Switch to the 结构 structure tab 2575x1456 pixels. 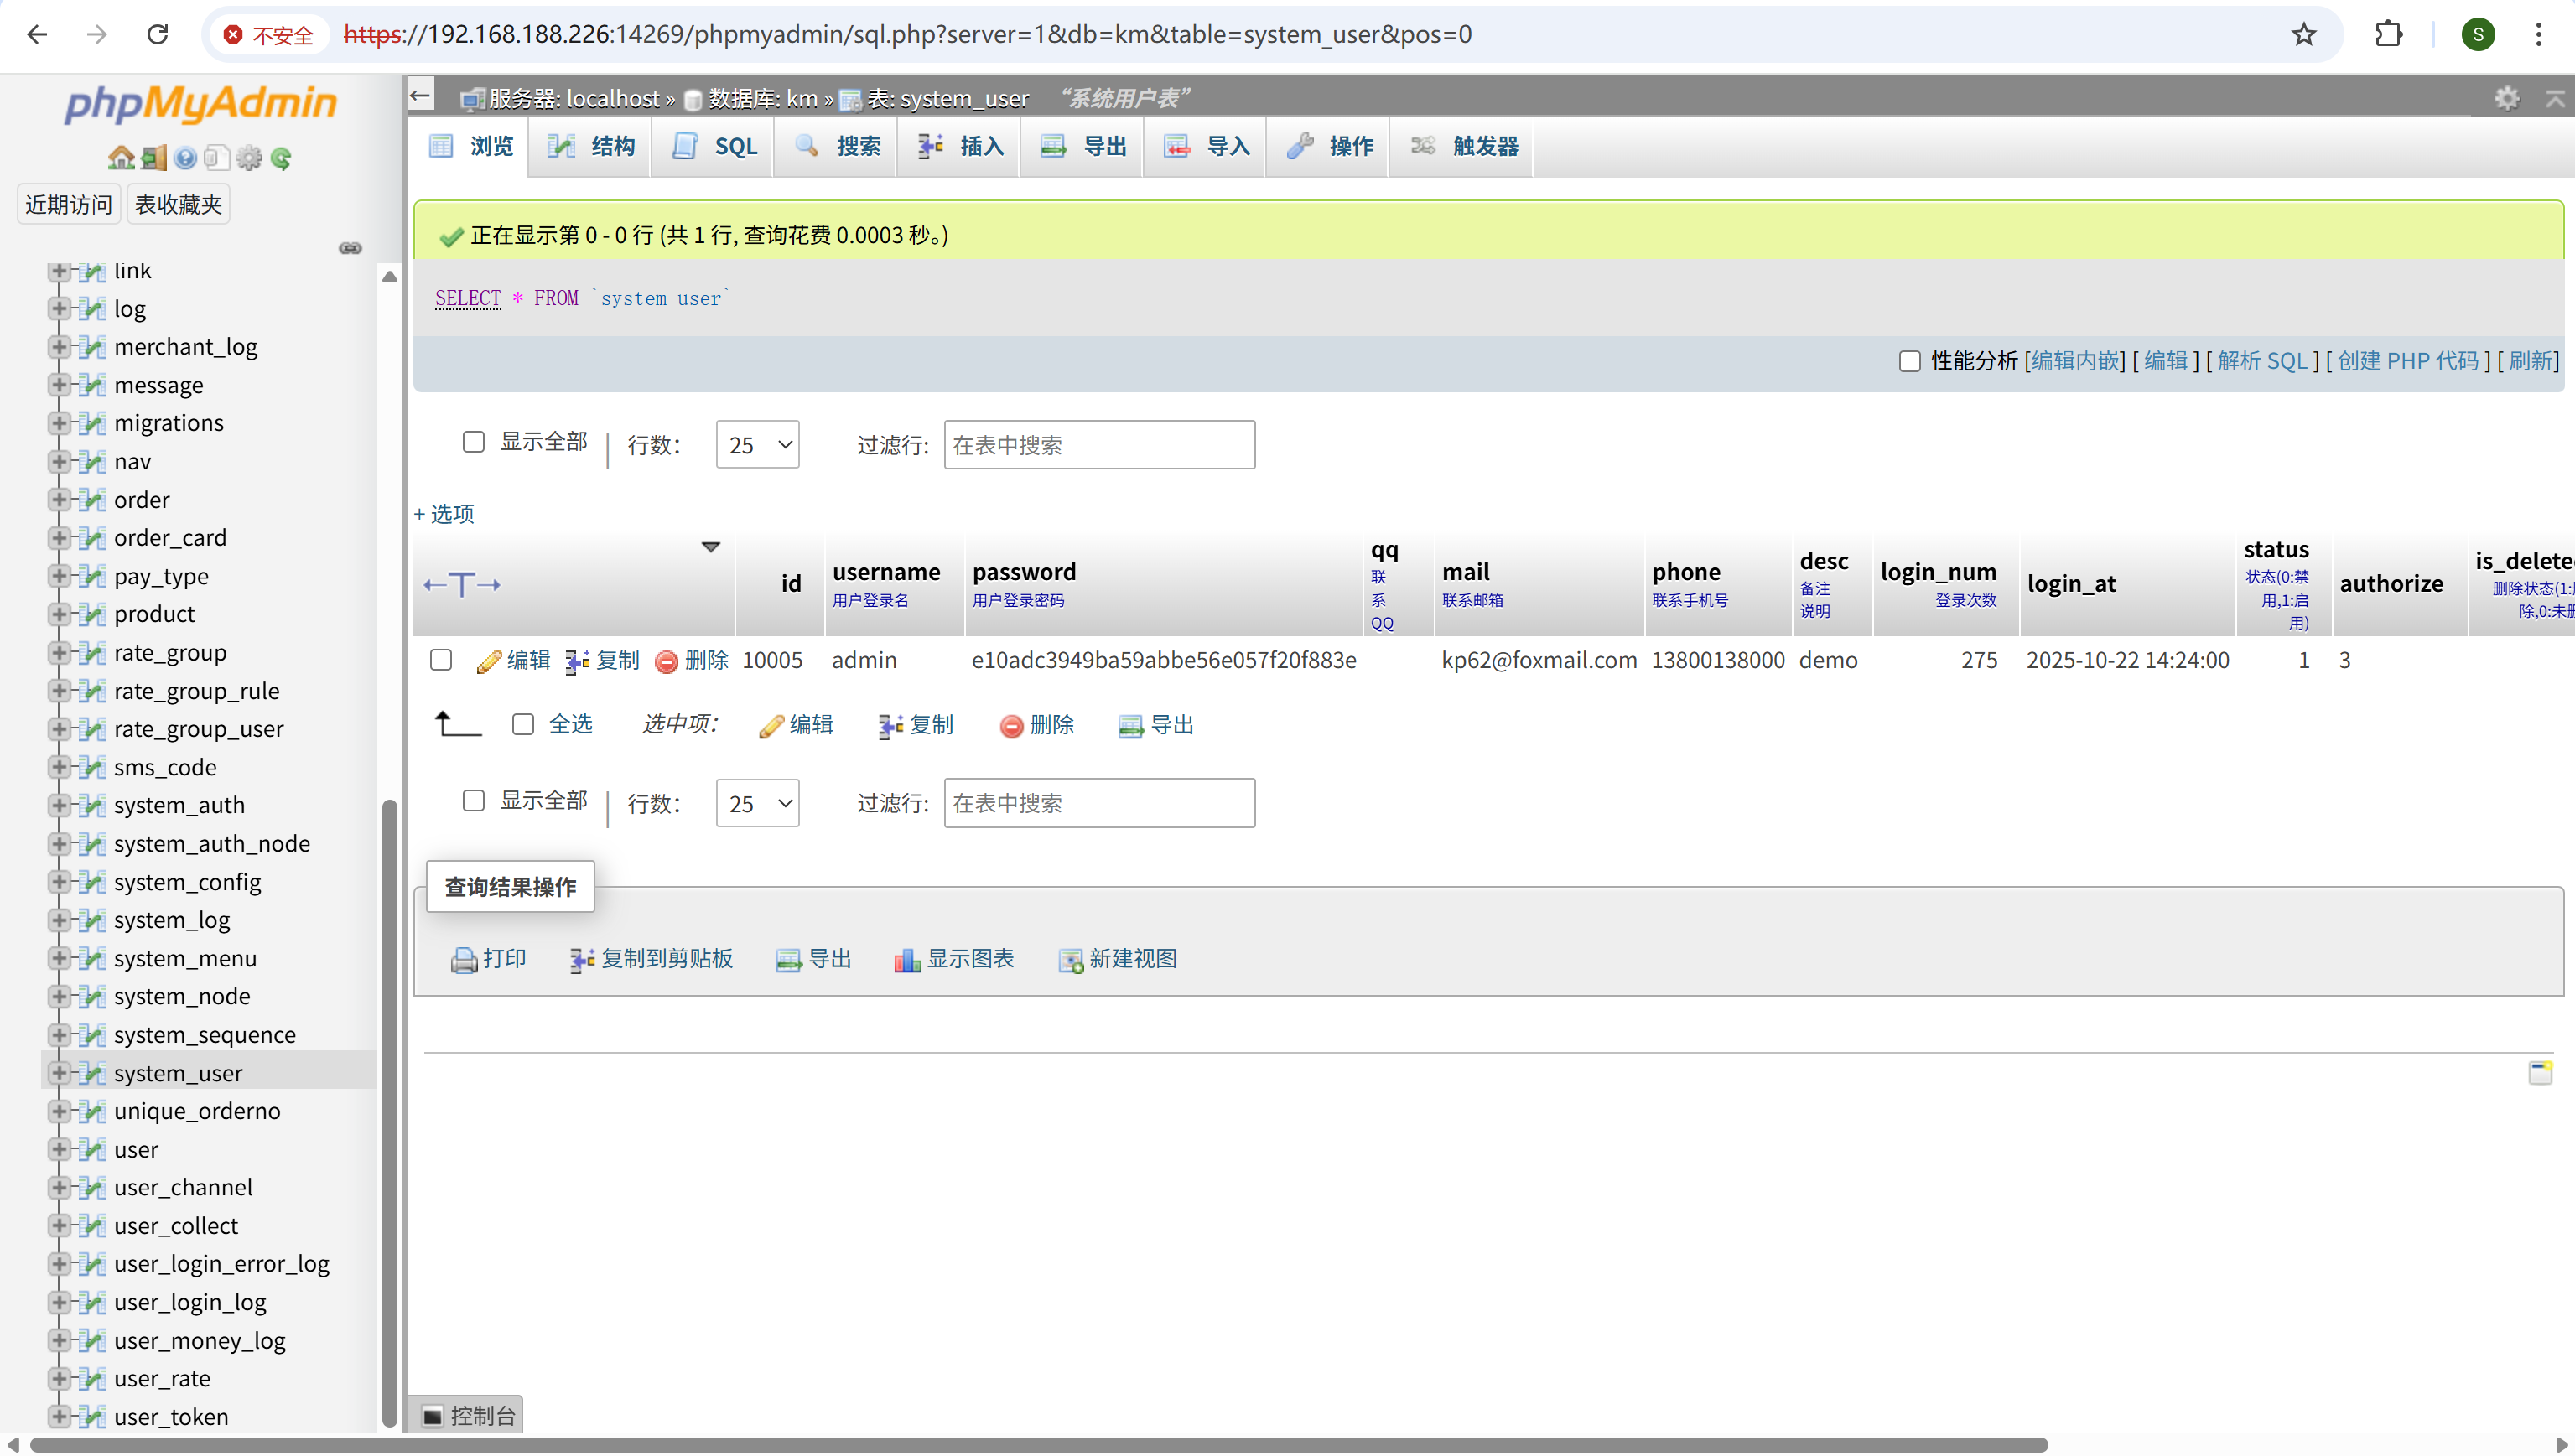[591, 146]
